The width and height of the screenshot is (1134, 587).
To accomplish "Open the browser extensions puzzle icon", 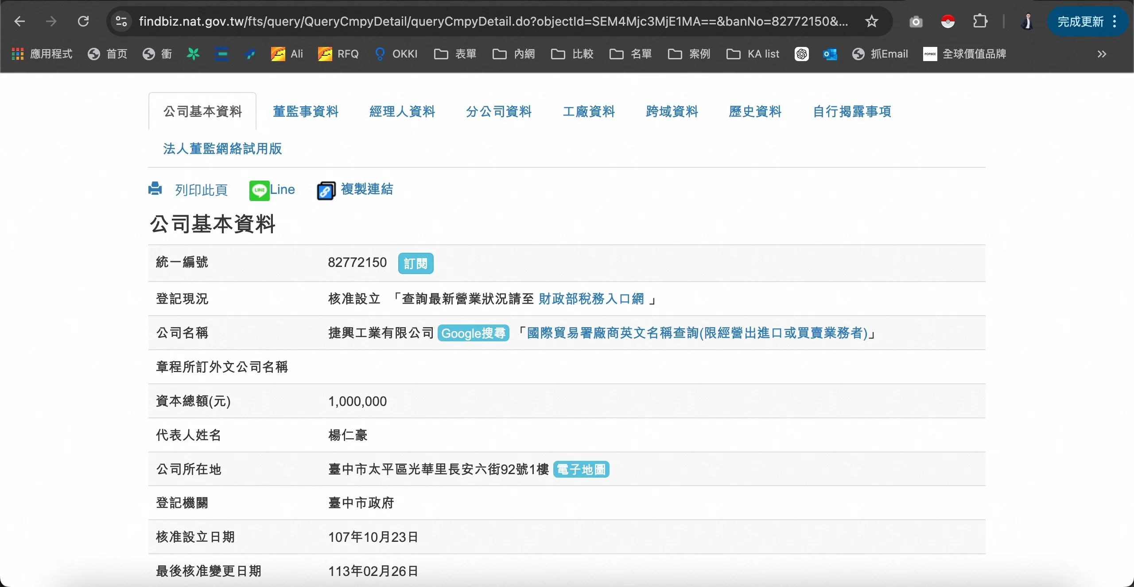I will (980, 21).
